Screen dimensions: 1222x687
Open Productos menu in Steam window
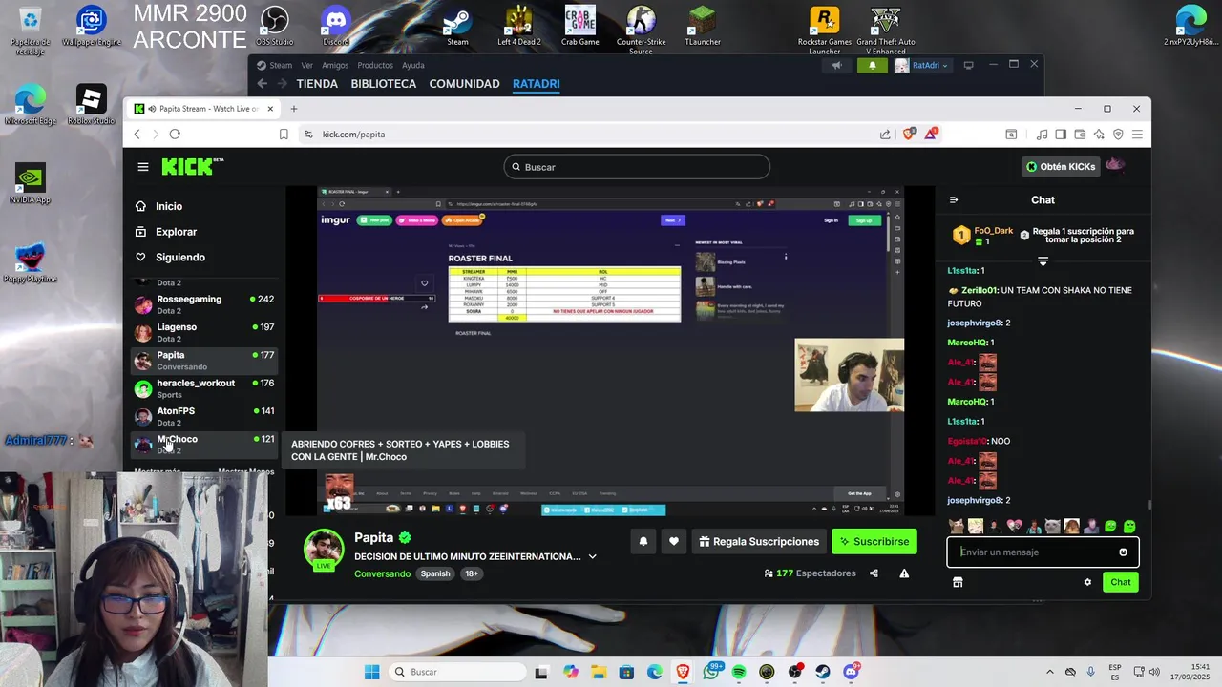(375, 66)
